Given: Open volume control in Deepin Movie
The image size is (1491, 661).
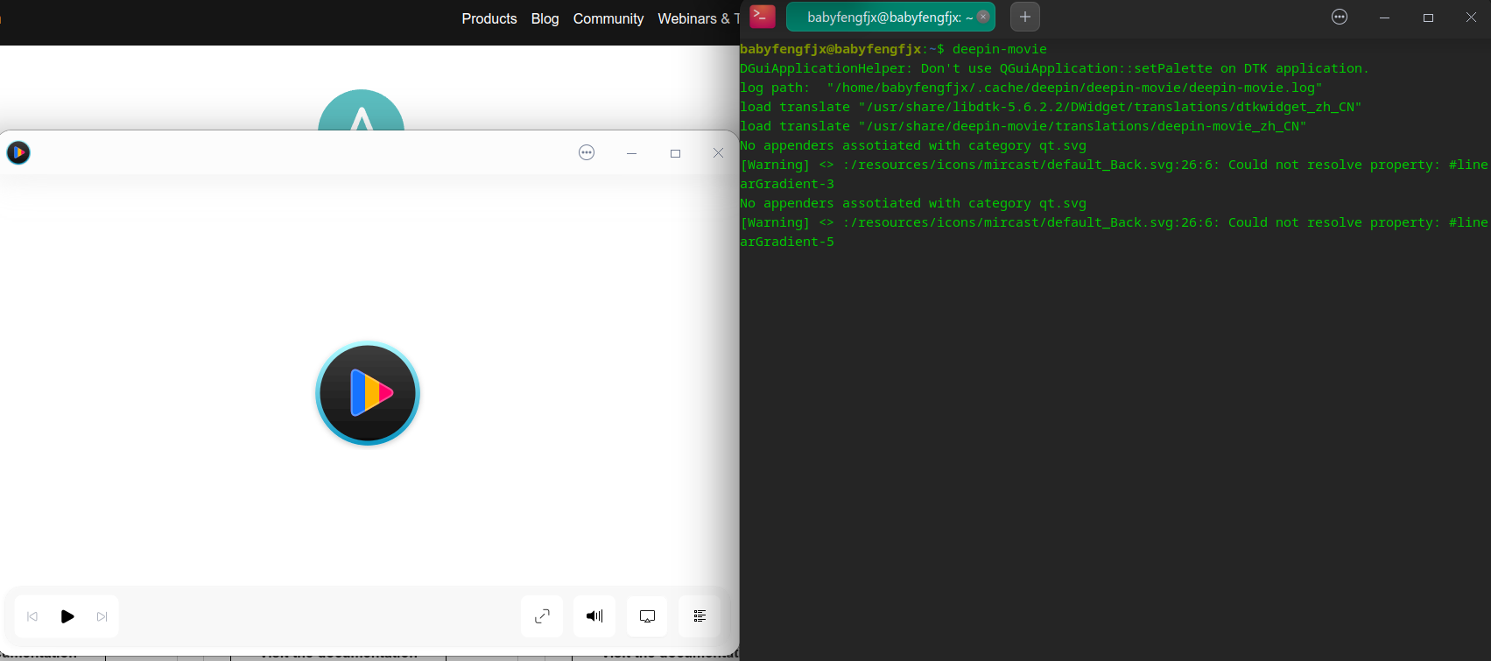Looking at the screenshot, I should (594, 616).
